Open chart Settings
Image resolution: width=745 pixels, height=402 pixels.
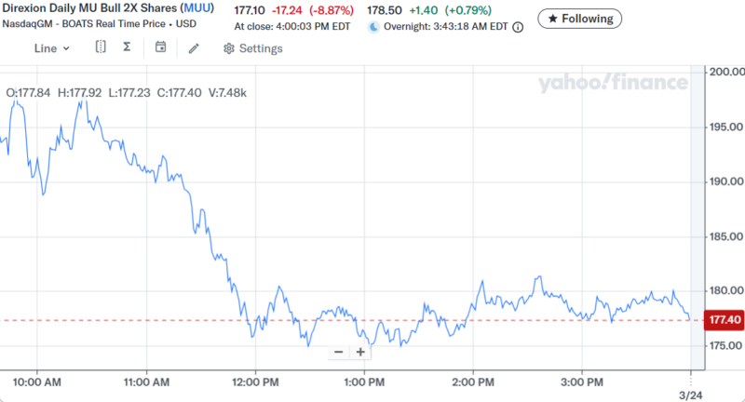coord(252,48)
